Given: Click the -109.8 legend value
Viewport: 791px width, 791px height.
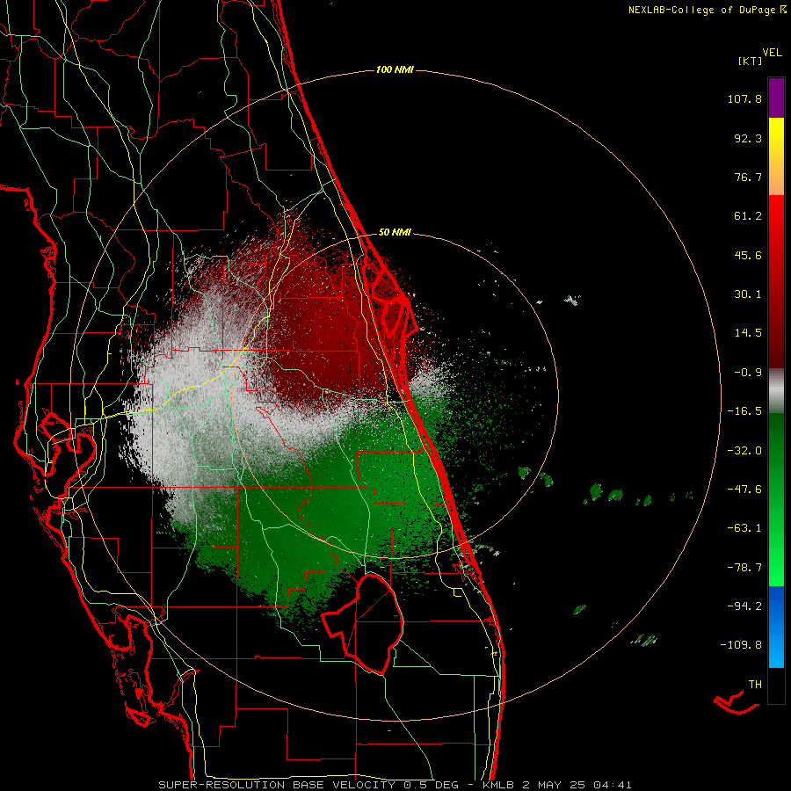Looking at the screenshot, I should point(741,645).
